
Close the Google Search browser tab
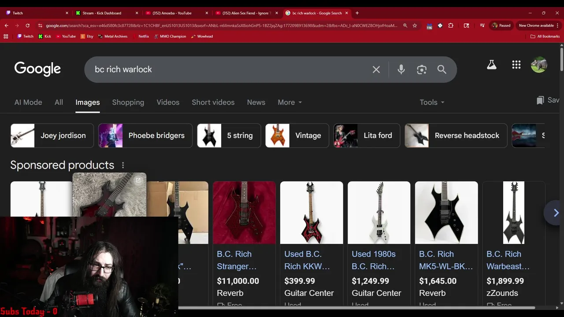tap(346, 13)
